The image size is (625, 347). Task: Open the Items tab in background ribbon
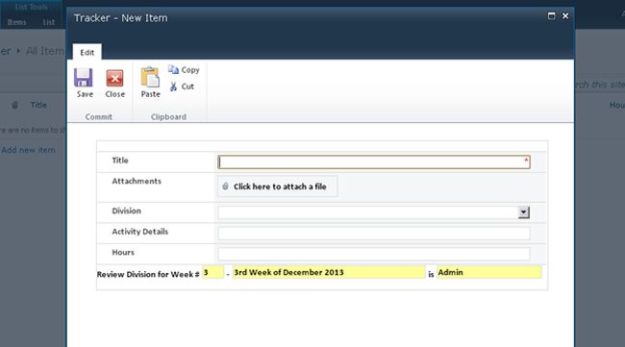pos(16,22)
